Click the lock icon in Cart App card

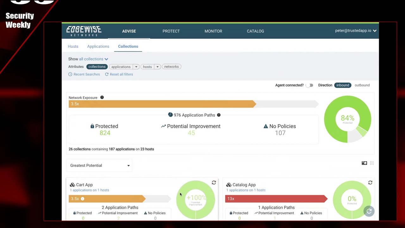click(x=75, y=213)
